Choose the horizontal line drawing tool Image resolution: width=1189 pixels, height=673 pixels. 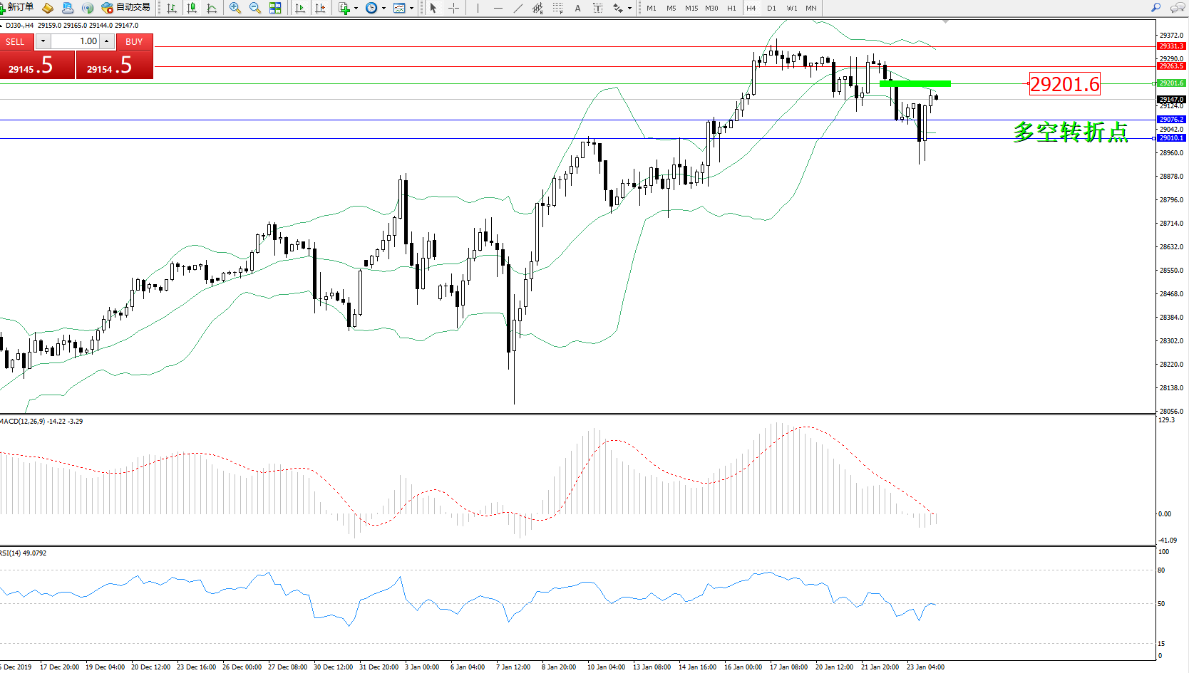point(498,8)
